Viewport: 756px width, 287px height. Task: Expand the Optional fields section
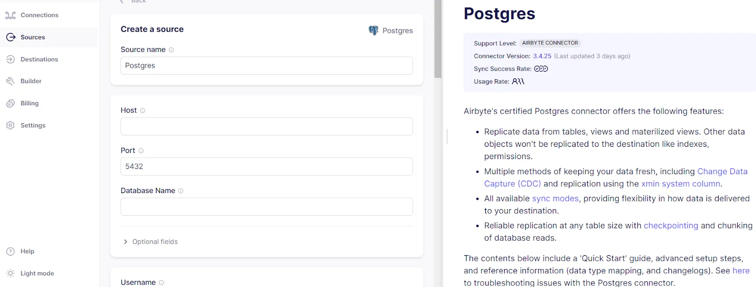point(150,242)
